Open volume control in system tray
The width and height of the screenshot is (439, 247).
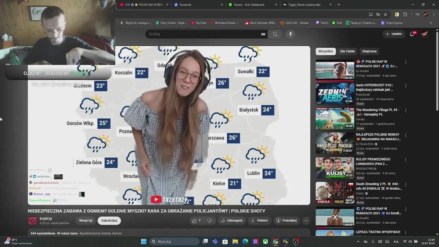pyautogui.click(x=411, y=242)
